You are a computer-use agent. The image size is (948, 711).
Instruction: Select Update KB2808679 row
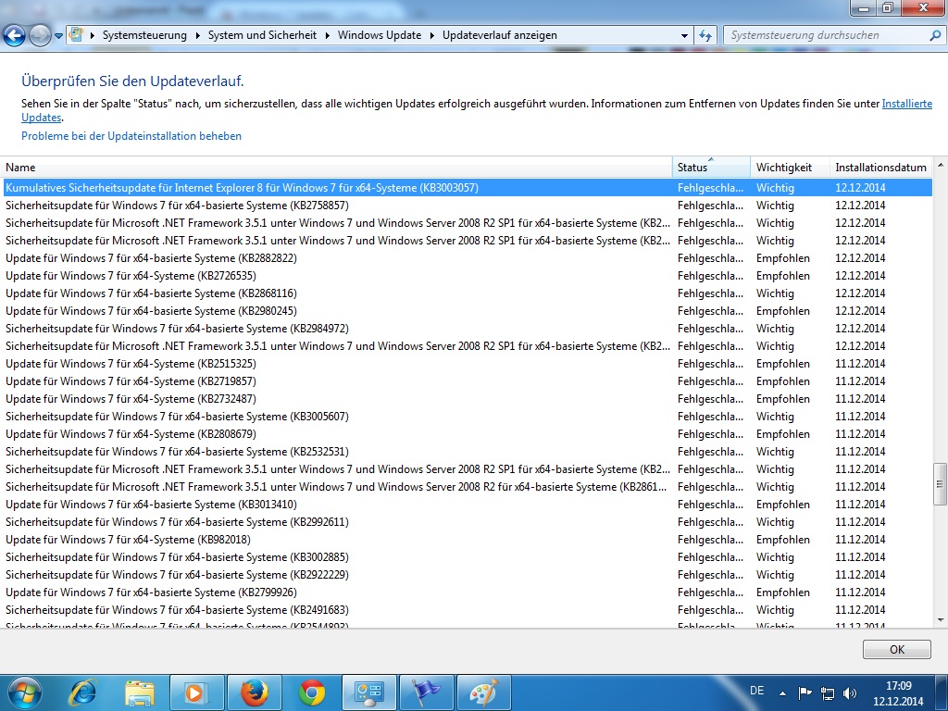tap(468, 434)
